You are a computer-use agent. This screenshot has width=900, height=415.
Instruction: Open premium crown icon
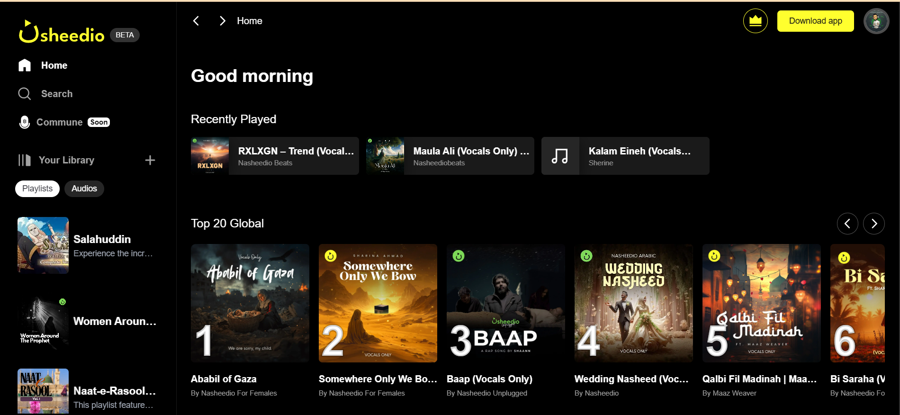(x=755, y=21)
